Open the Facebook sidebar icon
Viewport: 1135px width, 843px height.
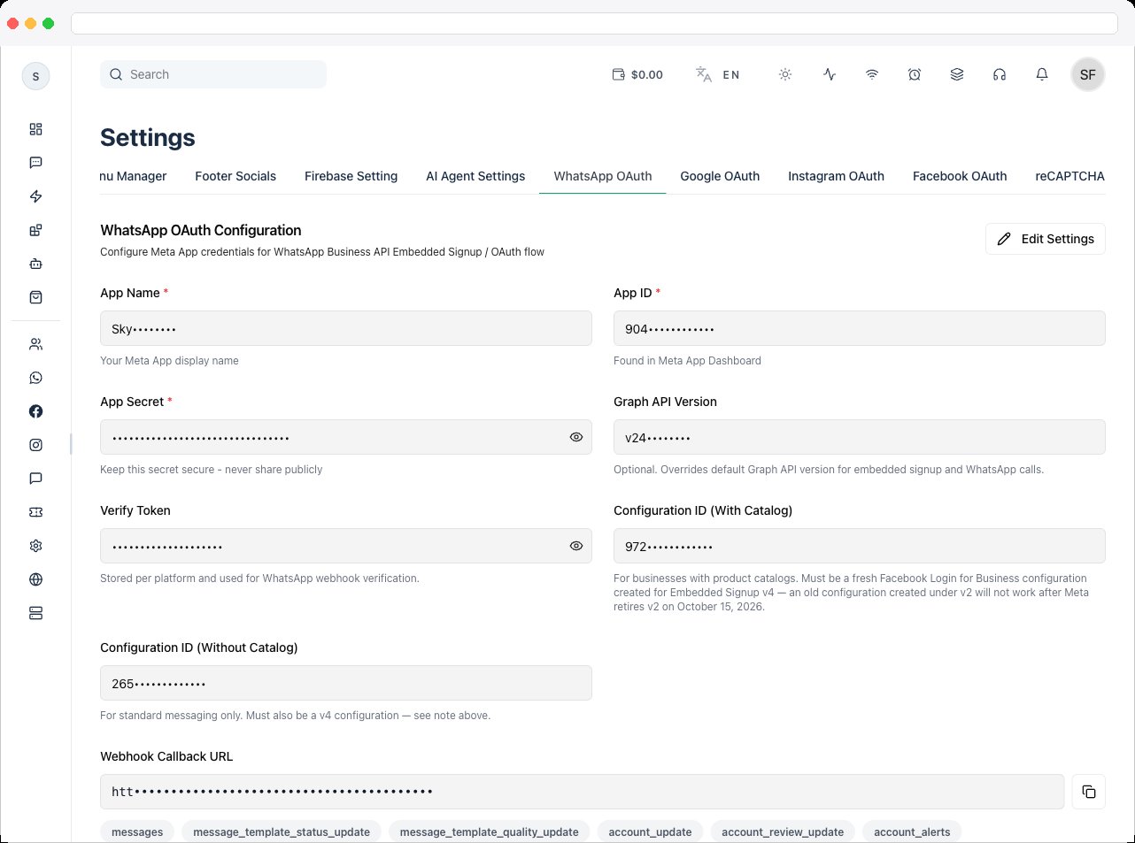(x=35, y=411)
